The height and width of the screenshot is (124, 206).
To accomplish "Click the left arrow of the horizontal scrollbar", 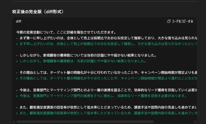I will [x=14, y=122].
